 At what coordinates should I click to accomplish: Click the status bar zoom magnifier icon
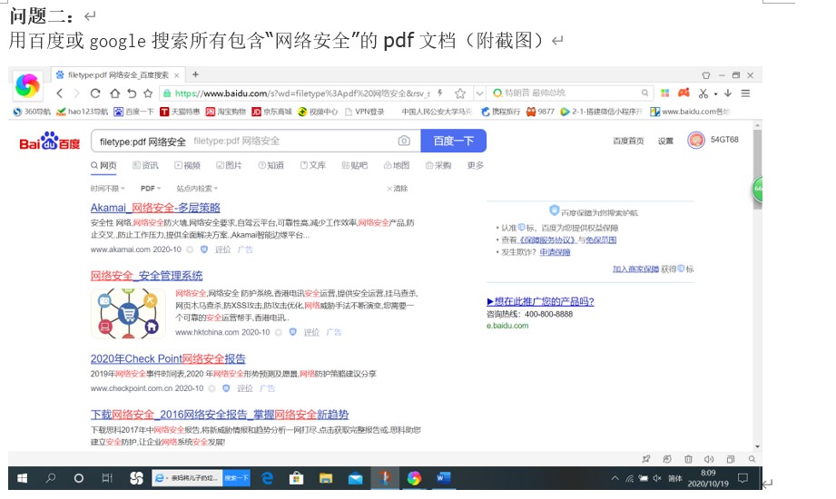tap(752, 459)
